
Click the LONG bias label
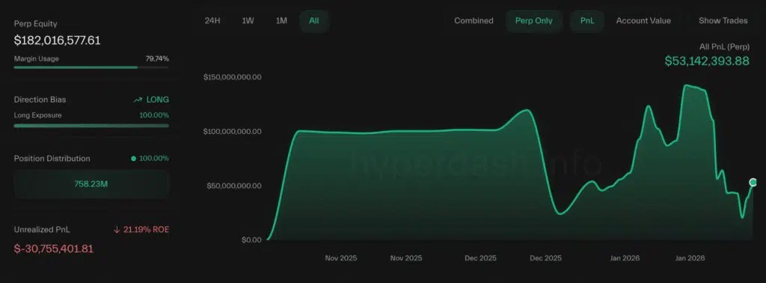(158, 100)
